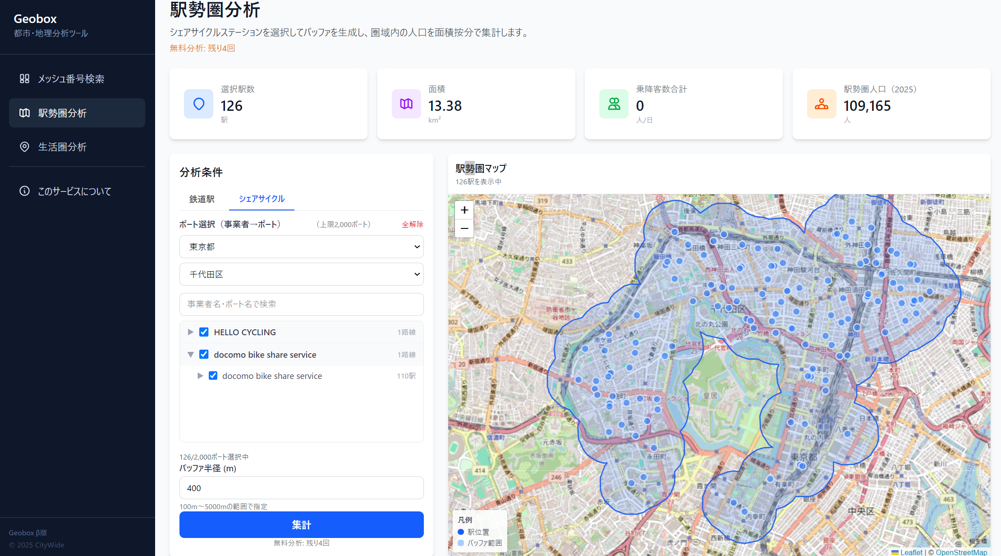Click the バッファ半径 input field showing 400
This screenshot has width=1001, height=556.
tap(301, 488)
